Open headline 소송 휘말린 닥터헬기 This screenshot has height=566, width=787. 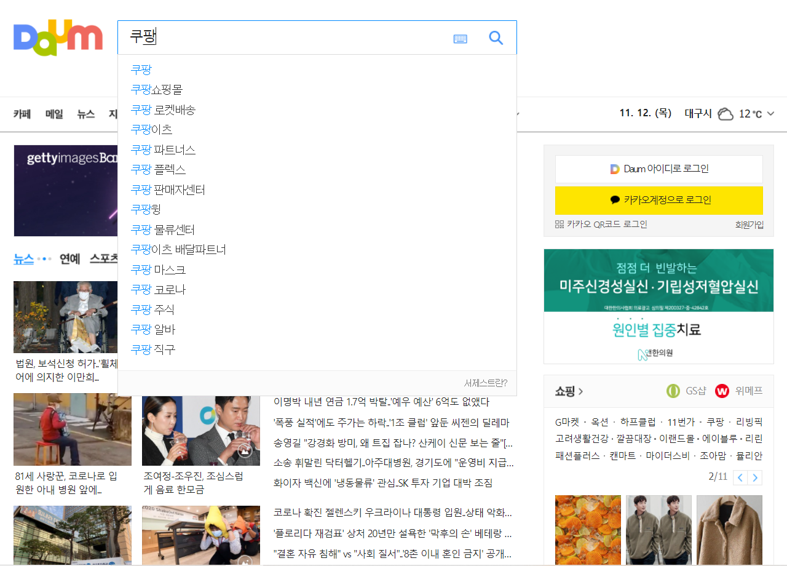point(393,463)
